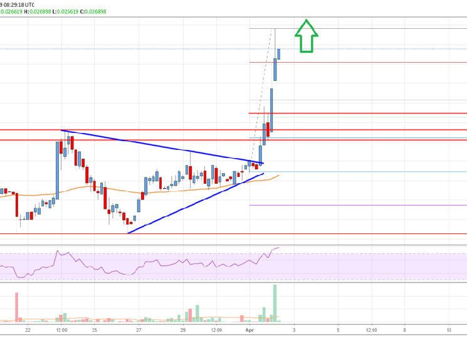Screen dimensions: 467x350
Task: Select the close value C:0.026898
Action: click(93, 12)
